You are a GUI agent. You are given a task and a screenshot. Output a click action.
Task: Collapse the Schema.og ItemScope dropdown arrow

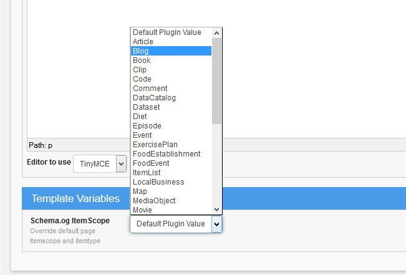click(217, 224)
